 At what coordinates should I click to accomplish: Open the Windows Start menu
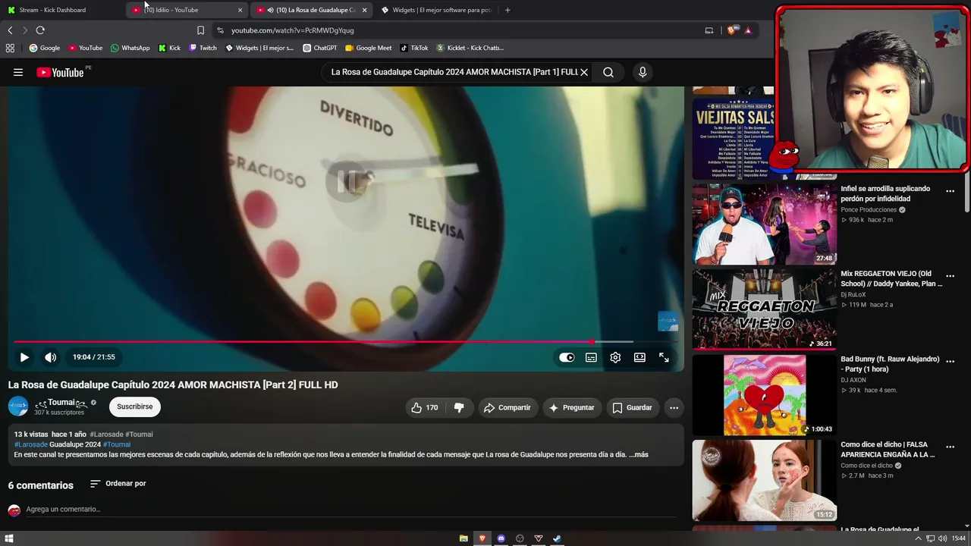pos(9,538)
